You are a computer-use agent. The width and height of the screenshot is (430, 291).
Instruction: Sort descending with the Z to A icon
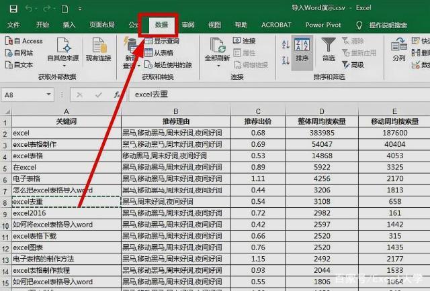[286, 60]
